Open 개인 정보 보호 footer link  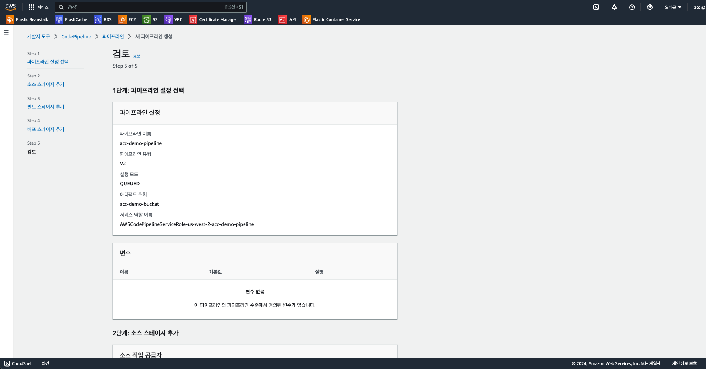tap(684, 363)
